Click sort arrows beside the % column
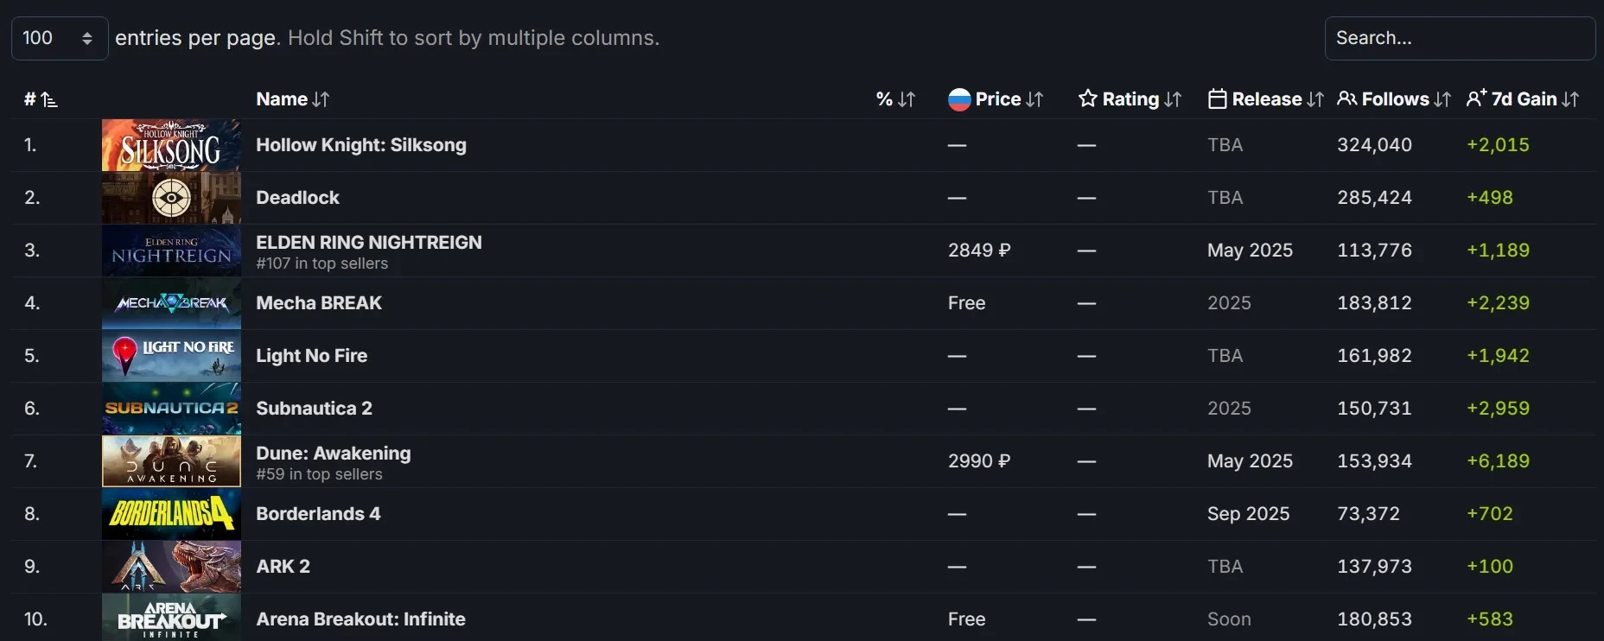The image size is (1604, 641). tap(907, 99)
